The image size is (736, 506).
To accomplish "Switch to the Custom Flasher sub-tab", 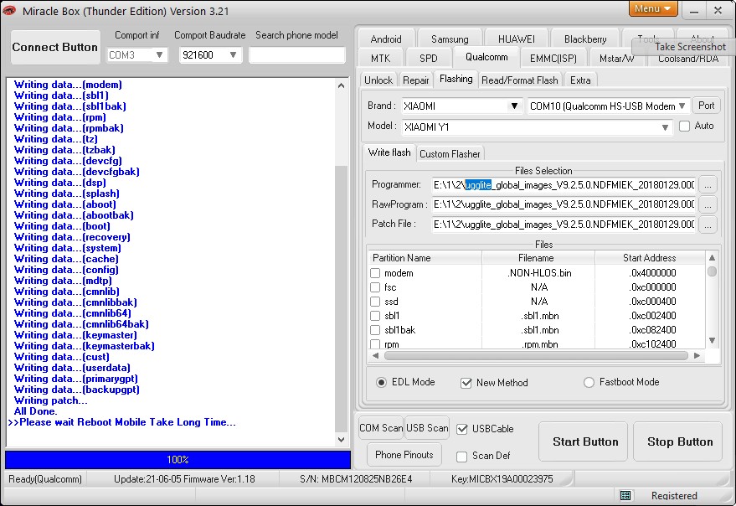I will click(x=450, y=154).
